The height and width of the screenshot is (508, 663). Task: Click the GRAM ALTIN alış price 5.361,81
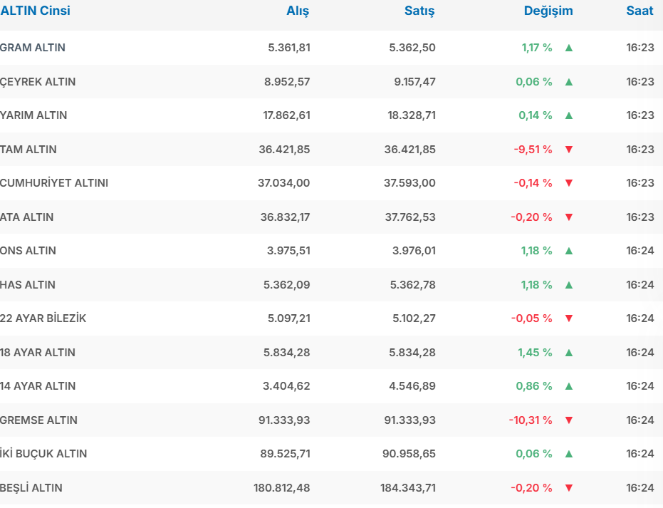(289, 48)
